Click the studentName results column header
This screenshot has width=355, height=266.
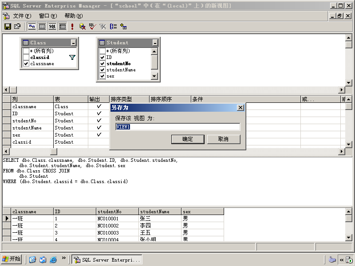[x=160, y=212]
